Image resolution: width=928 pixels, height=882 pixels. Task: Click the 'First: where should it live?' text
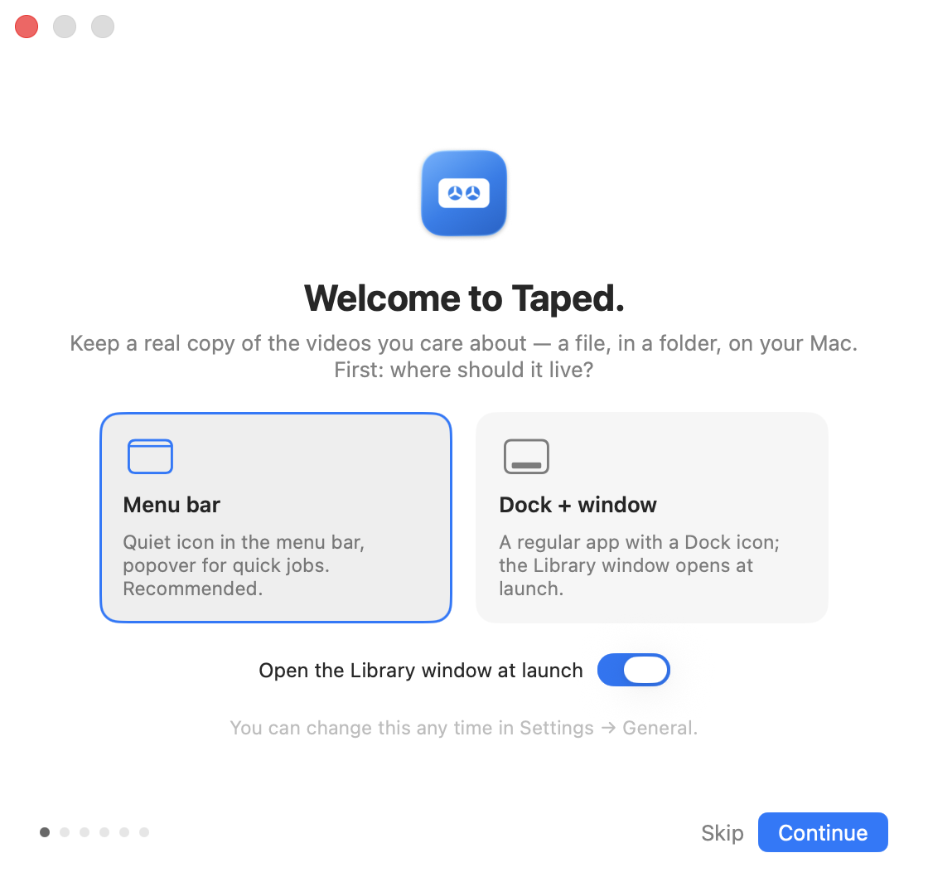point(463,370)
